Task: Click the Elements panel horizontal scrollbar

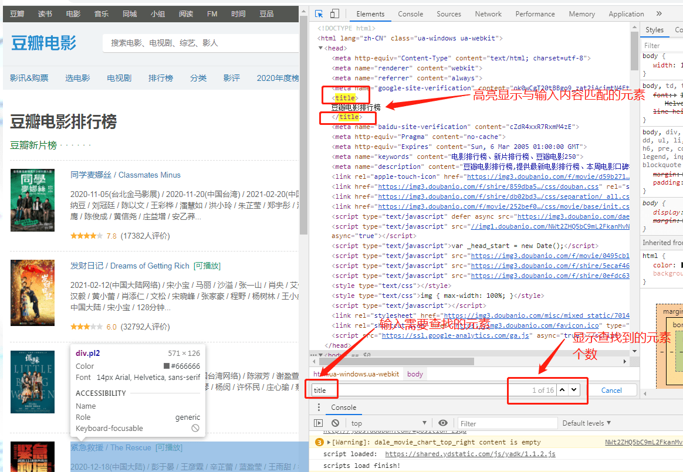Action: (x=397, y=361)
